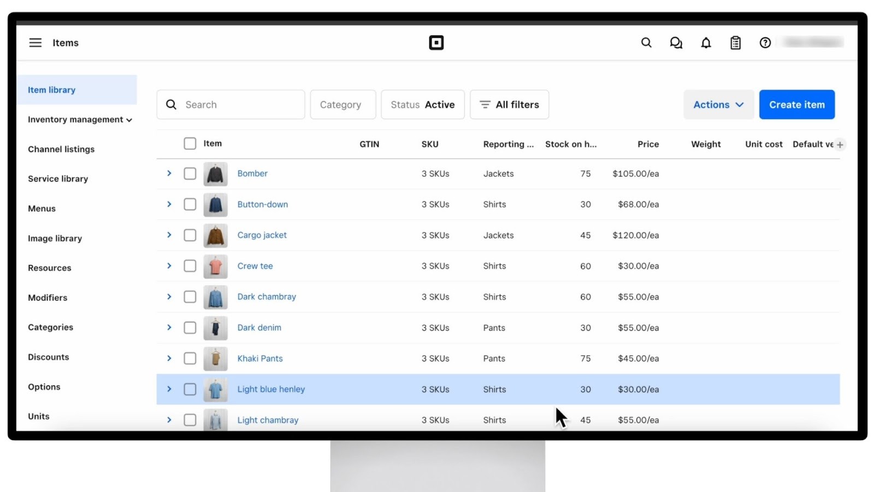Viewport: 874px width, 492px height.
Task: Open messages via the chat bubbles icon
Action: tap(676, 42)
